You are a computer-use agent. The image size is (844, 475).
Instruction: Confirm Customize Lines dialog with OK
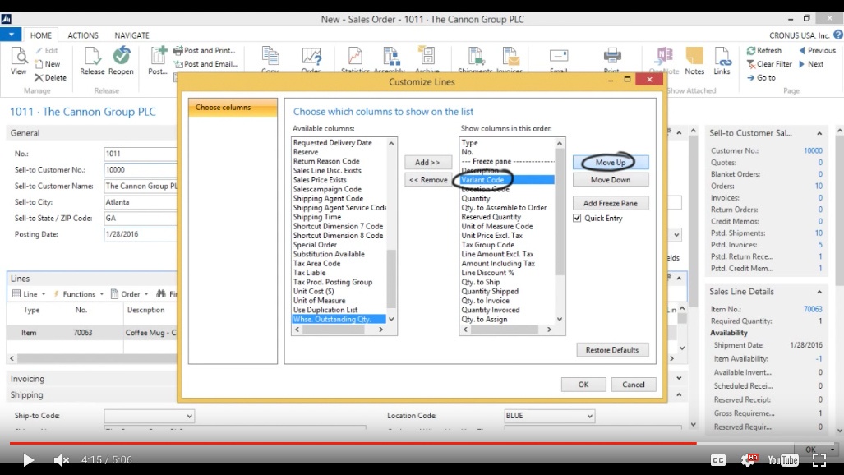coord(583,384)
